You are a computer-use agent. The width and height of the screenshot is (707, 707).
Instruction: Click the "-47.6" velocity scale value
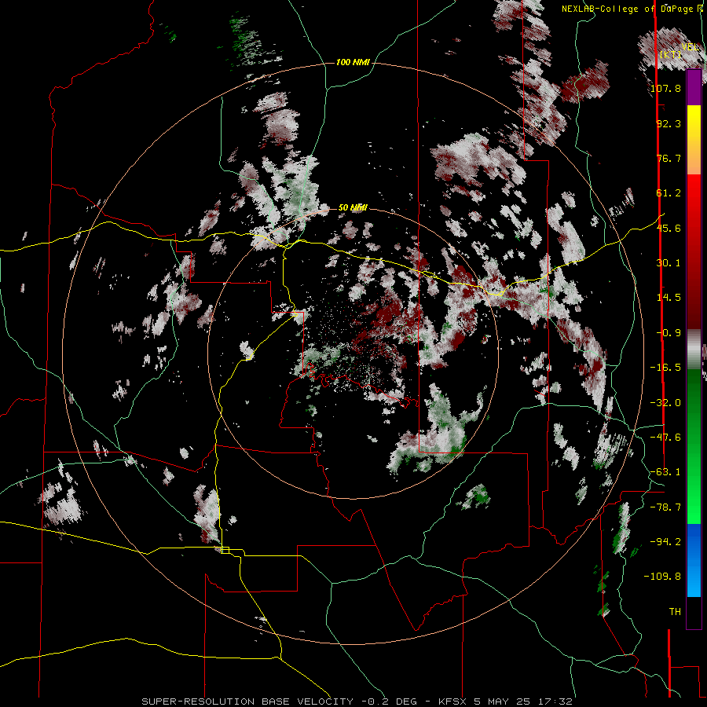(x=665, y=438)
